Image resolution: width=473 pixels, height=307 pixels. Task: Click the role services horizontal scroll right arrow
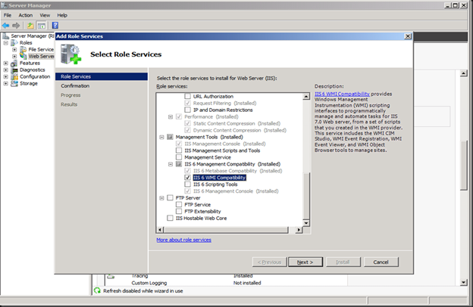(x=299, y=230)
